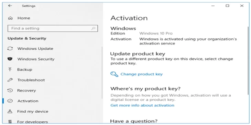251x125 pixels.
Task: Click the sidebar vertical scrollbar
Action: [102, 73]
